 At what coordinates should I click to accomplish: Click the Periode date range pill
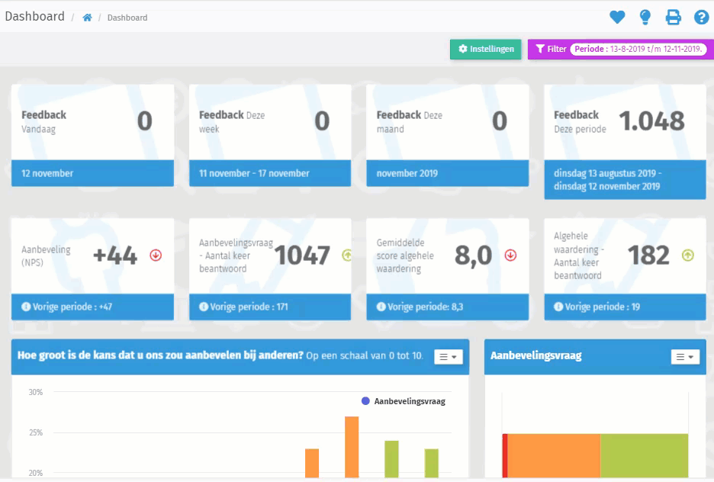point(638,49)
